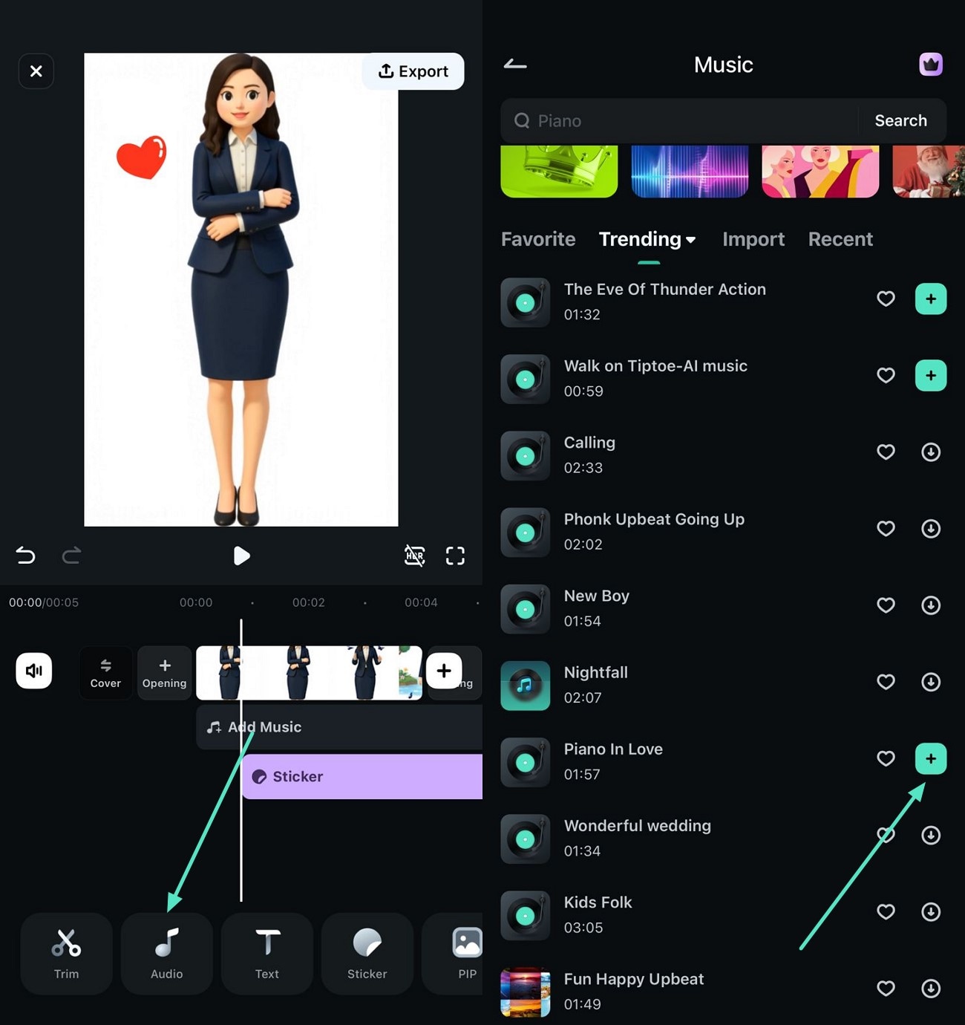Screen dimensions: 965x1025
Task: Favorite the New Boy track
Action: (886, 605)
